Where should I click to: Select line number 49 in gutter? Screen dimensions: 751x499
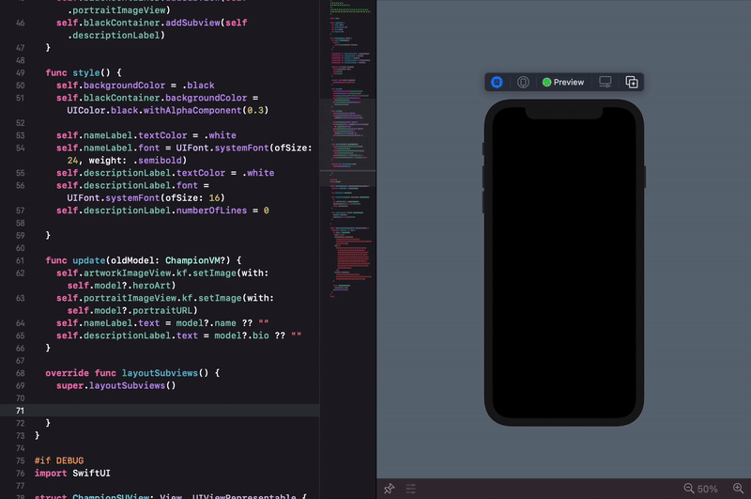[x=20, y=73]
